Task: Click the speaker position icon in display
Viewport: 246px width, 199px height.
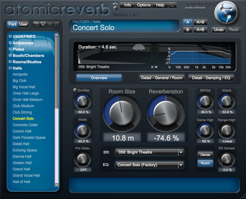Action: click(139, 47)
